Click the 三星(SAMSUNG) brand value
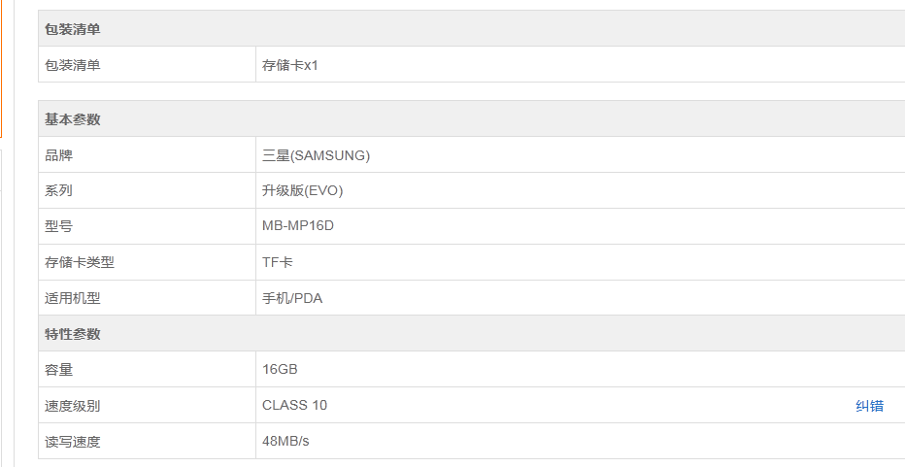 [x=316, y=155]
